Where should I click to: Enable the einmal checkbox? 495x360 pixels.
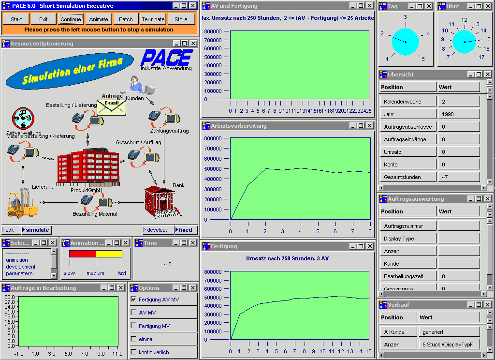coord(133,339)
